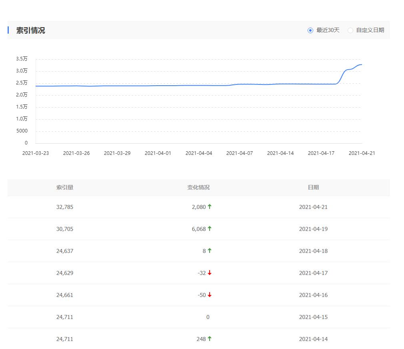Viewport: 404px width, 349px height.
Task: Click the green up arrow beside 6,068
Action: click(210, 229)
